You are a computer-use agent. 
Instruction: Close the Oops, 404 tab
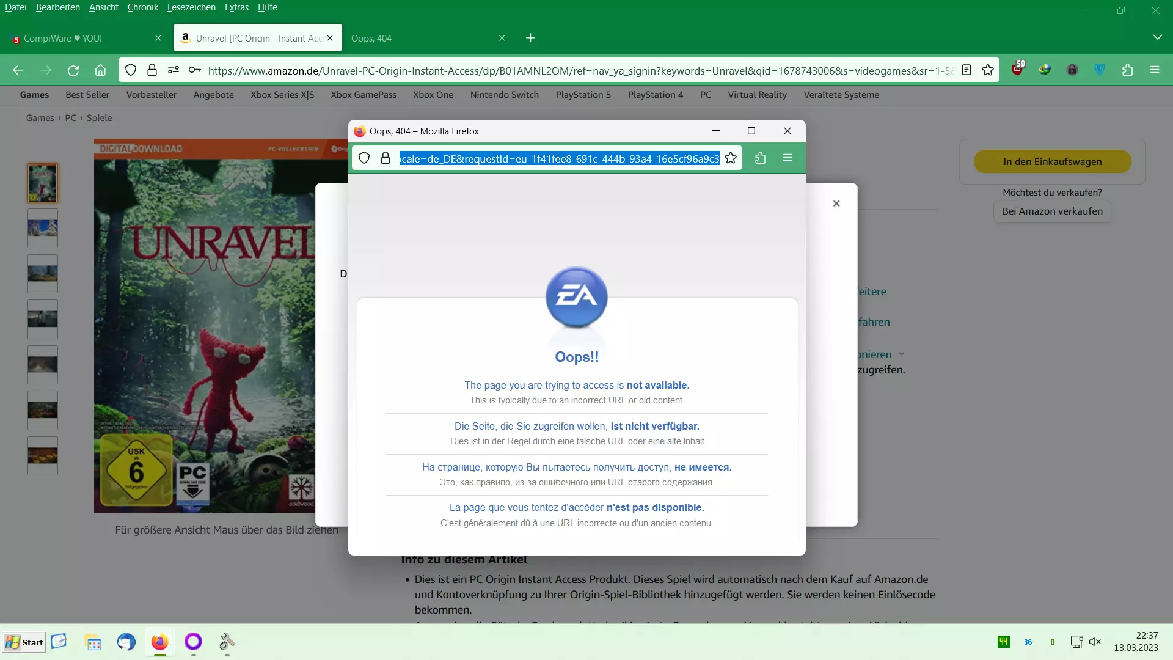tap(502, 38)
